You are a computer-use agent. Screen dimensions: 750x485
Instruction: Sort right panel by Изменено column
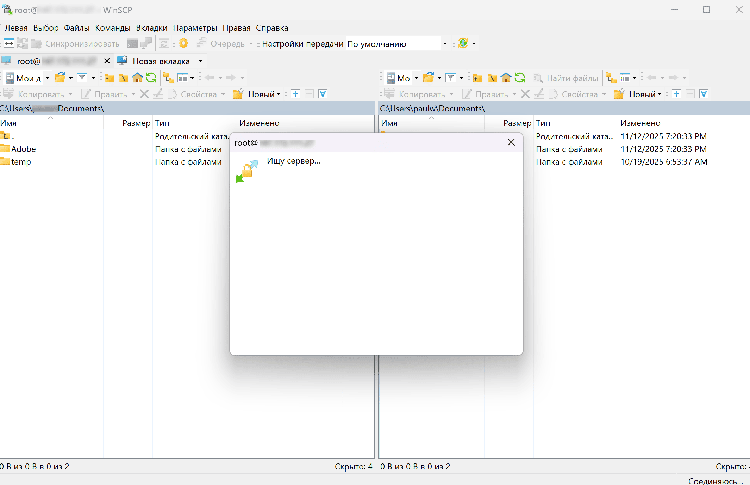click(640, 123)
